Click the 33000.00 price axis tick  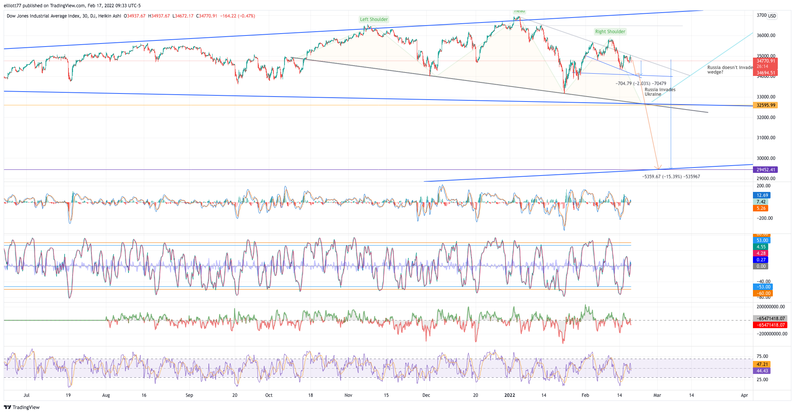(766, 97)
